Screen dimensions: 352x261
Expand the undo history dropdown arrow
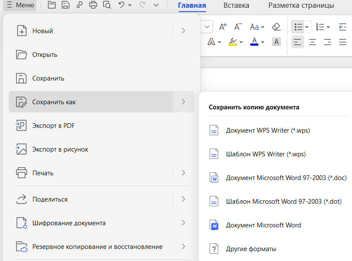coord(130,5)
